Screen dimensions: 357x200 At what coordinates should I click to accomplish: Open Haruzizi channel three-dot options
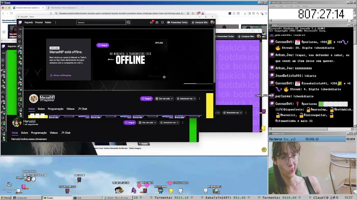(183, 122)
